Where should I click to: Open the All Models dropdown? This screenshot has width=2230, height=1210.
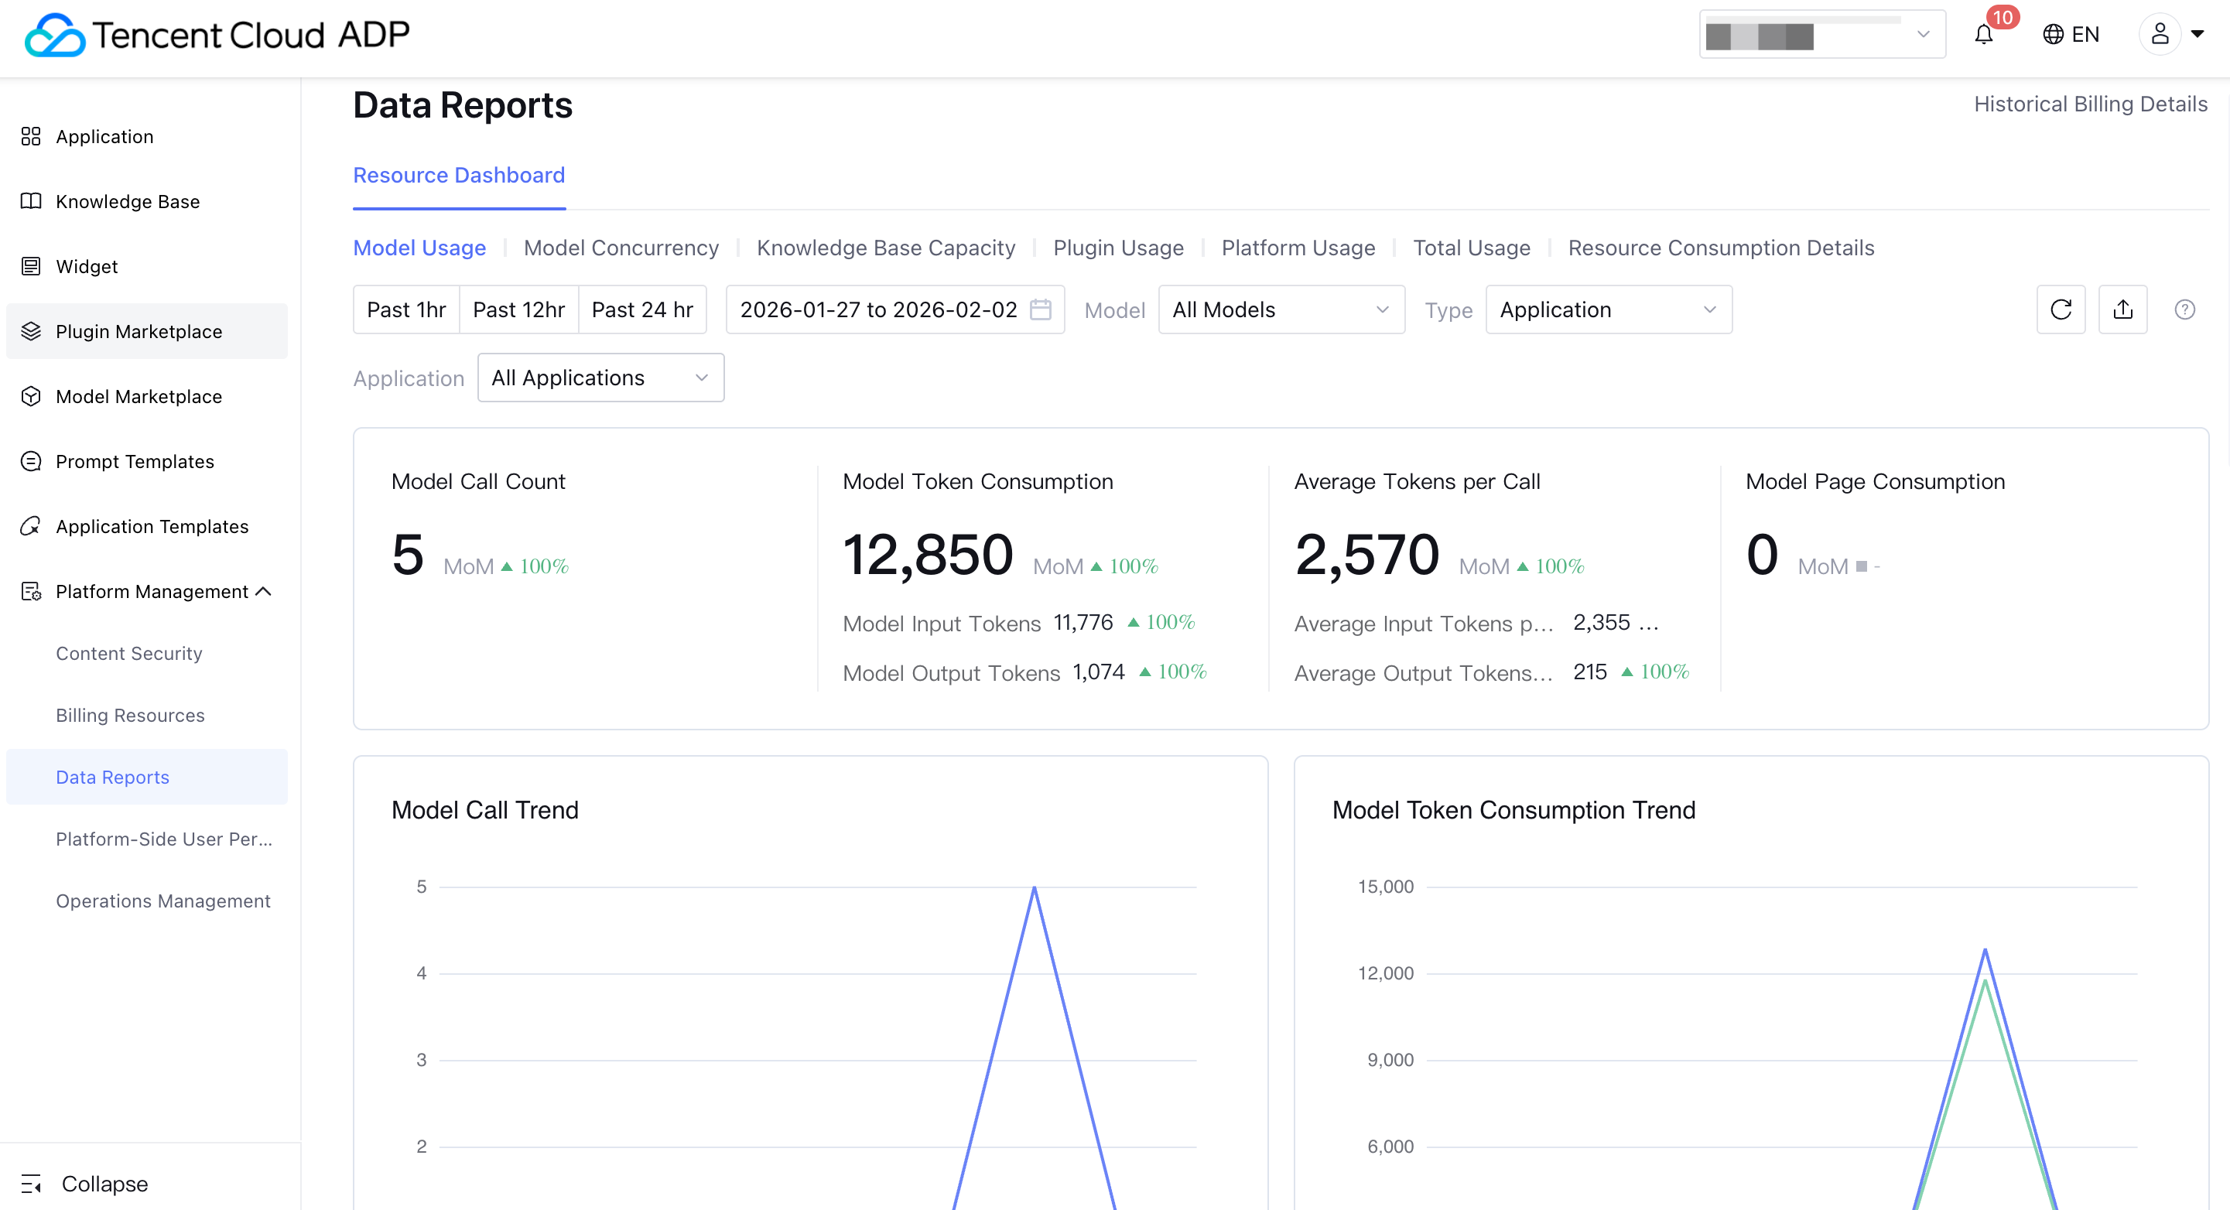click(1281, 310)
